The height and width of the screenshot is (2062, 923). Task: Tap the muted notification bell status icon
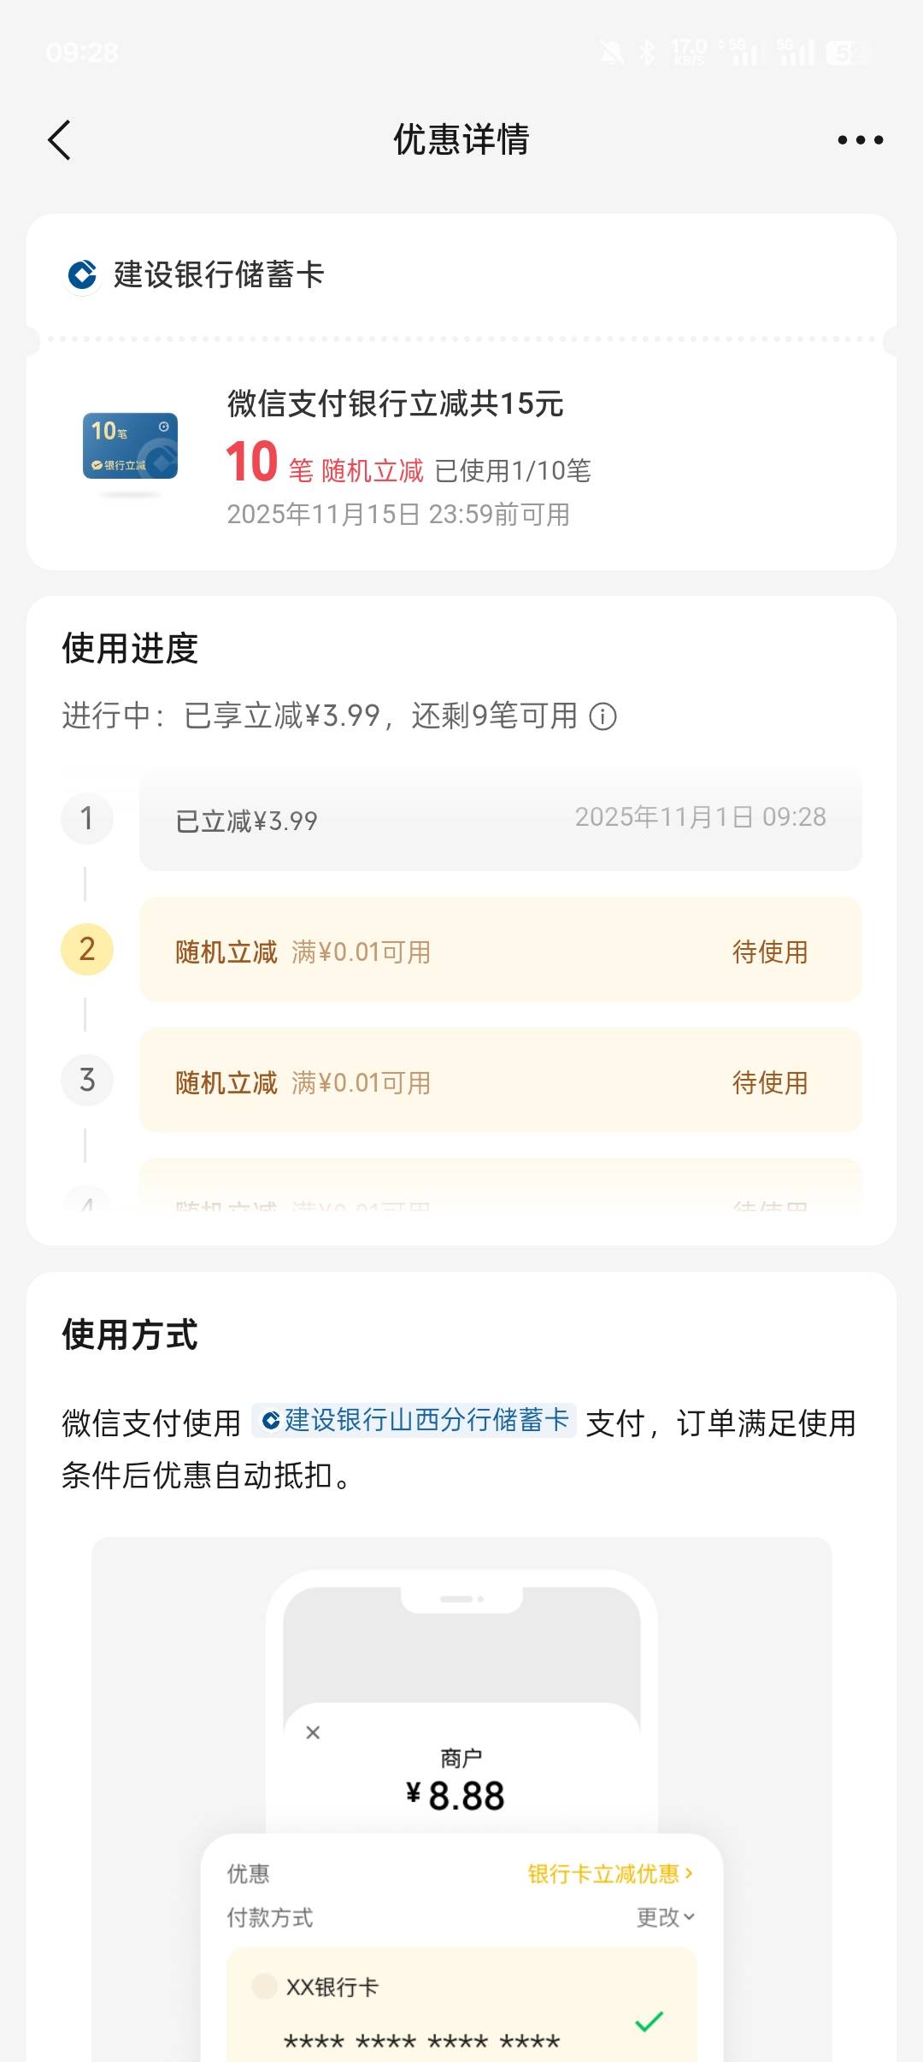click(612, 53)
